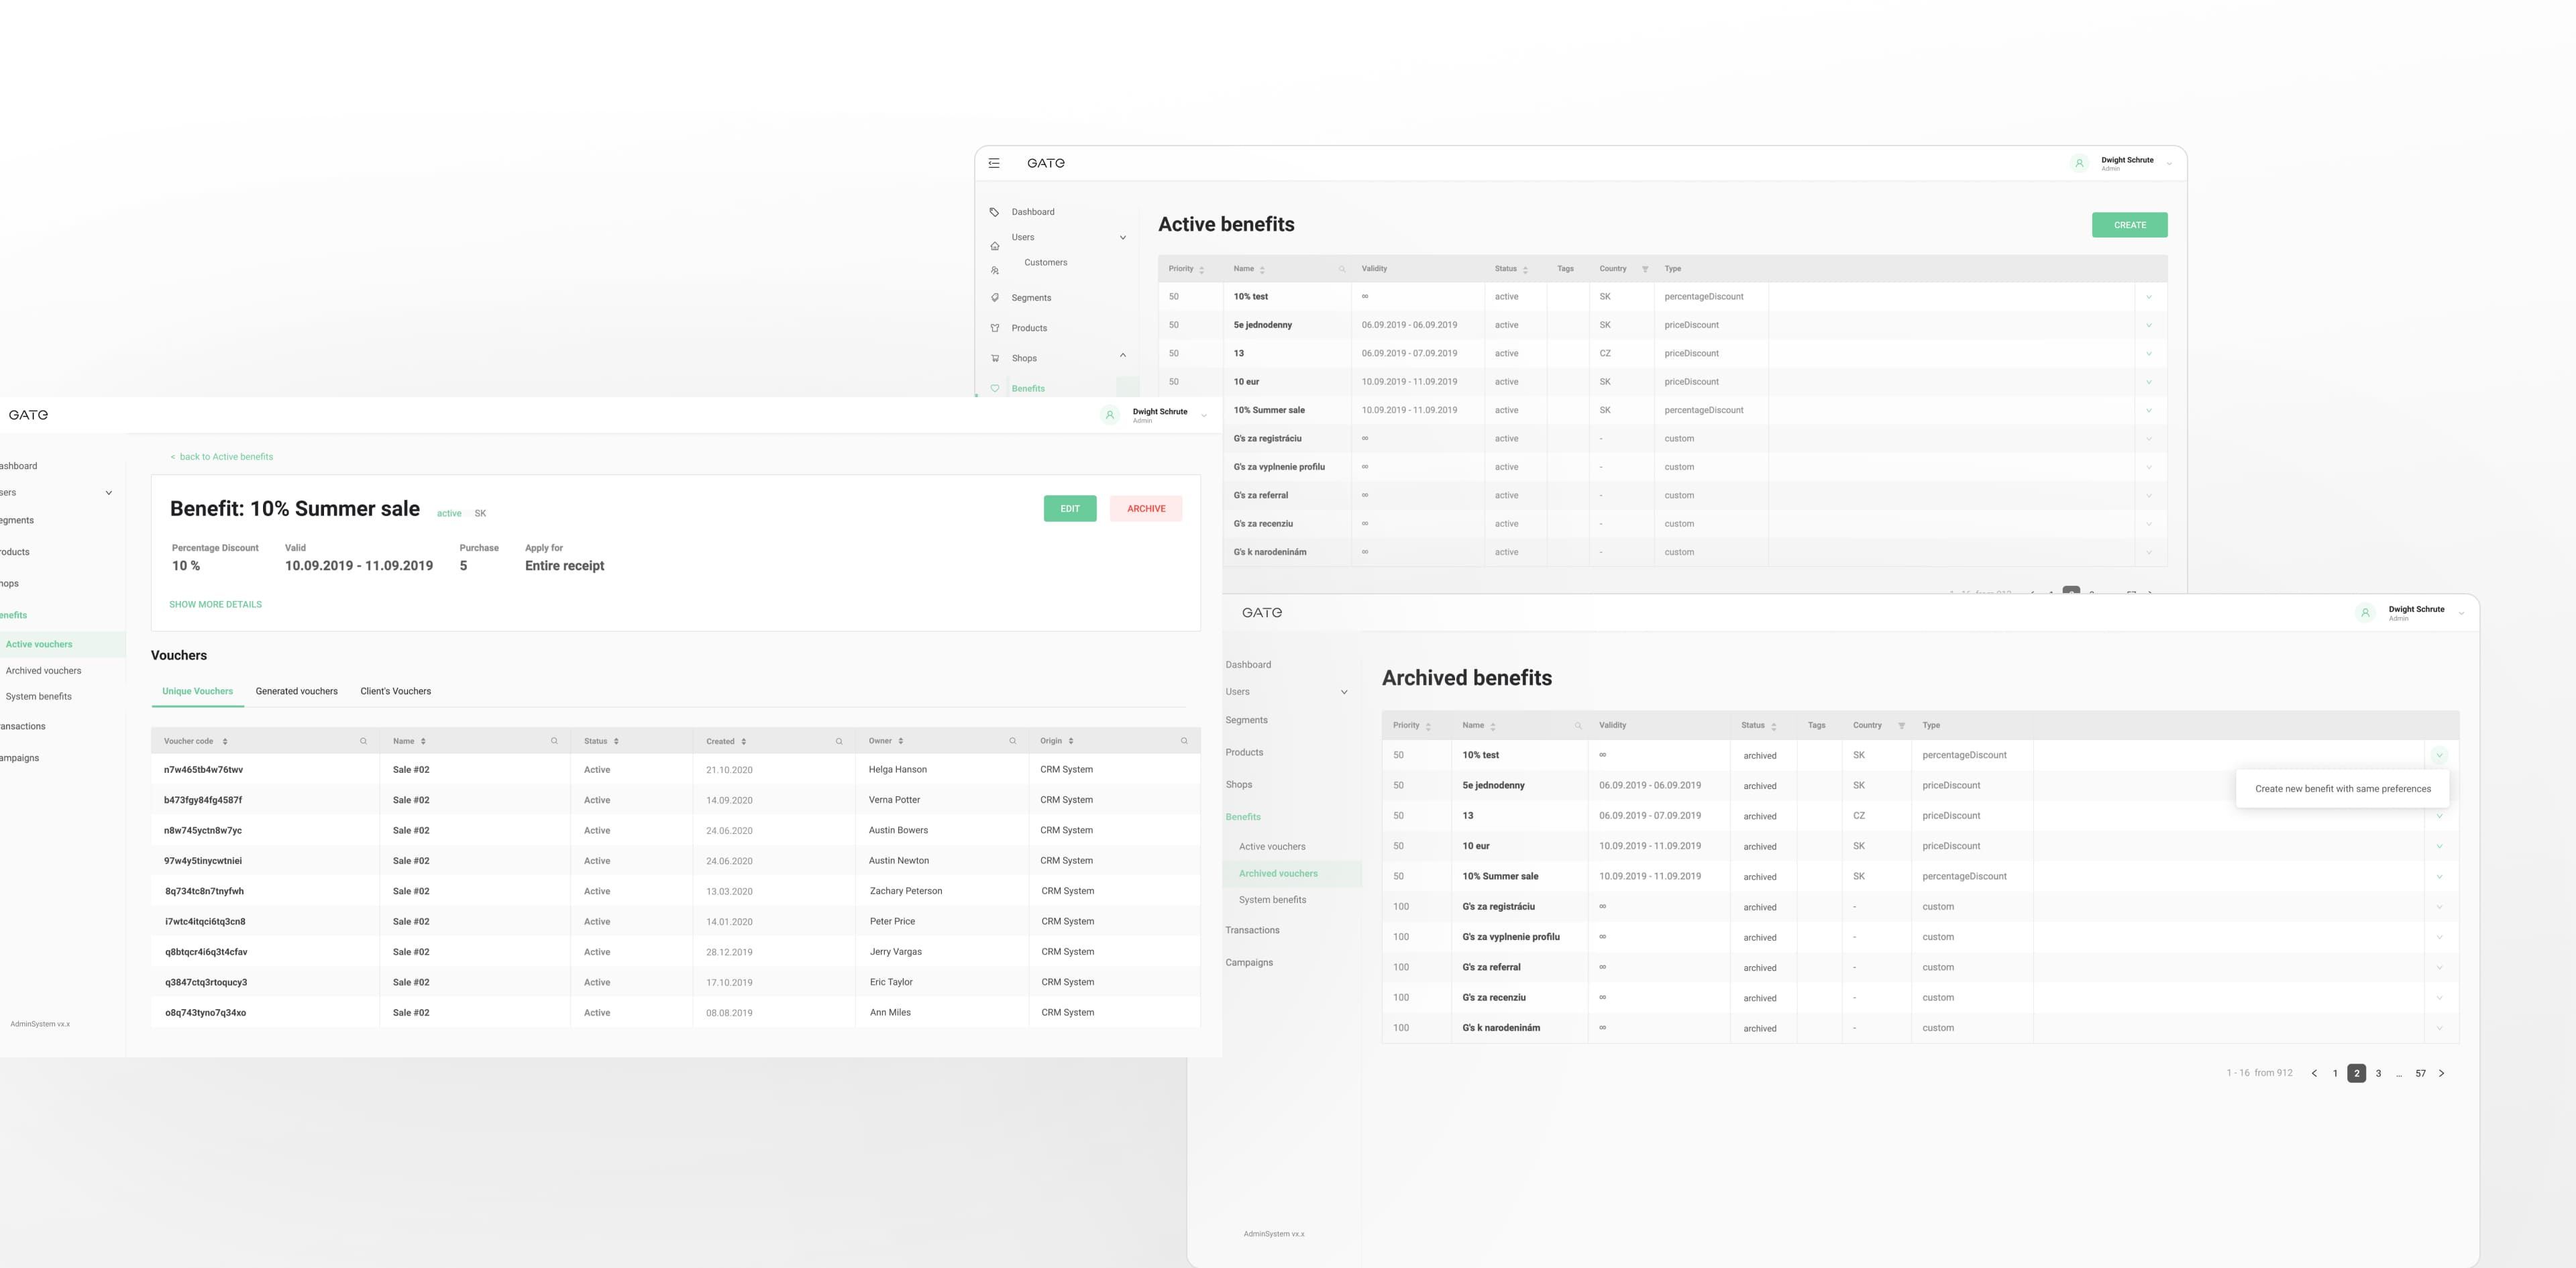Sort vouchers by Created date
Screen dimensions: 2576x1268
point(743,741)
